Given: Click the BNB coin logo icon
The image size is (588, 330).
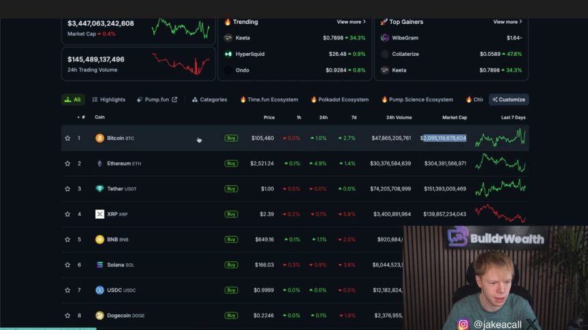Looking at the screenshot, I should [100, 239].
